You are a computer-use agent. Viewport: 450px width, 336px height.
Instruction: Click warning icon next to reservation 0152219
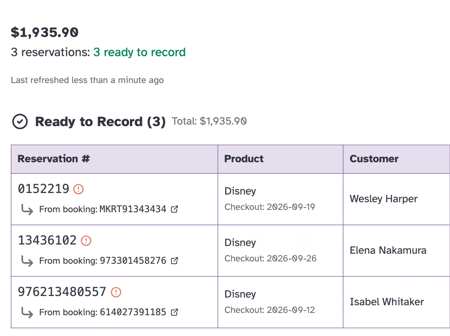point(78,189)
